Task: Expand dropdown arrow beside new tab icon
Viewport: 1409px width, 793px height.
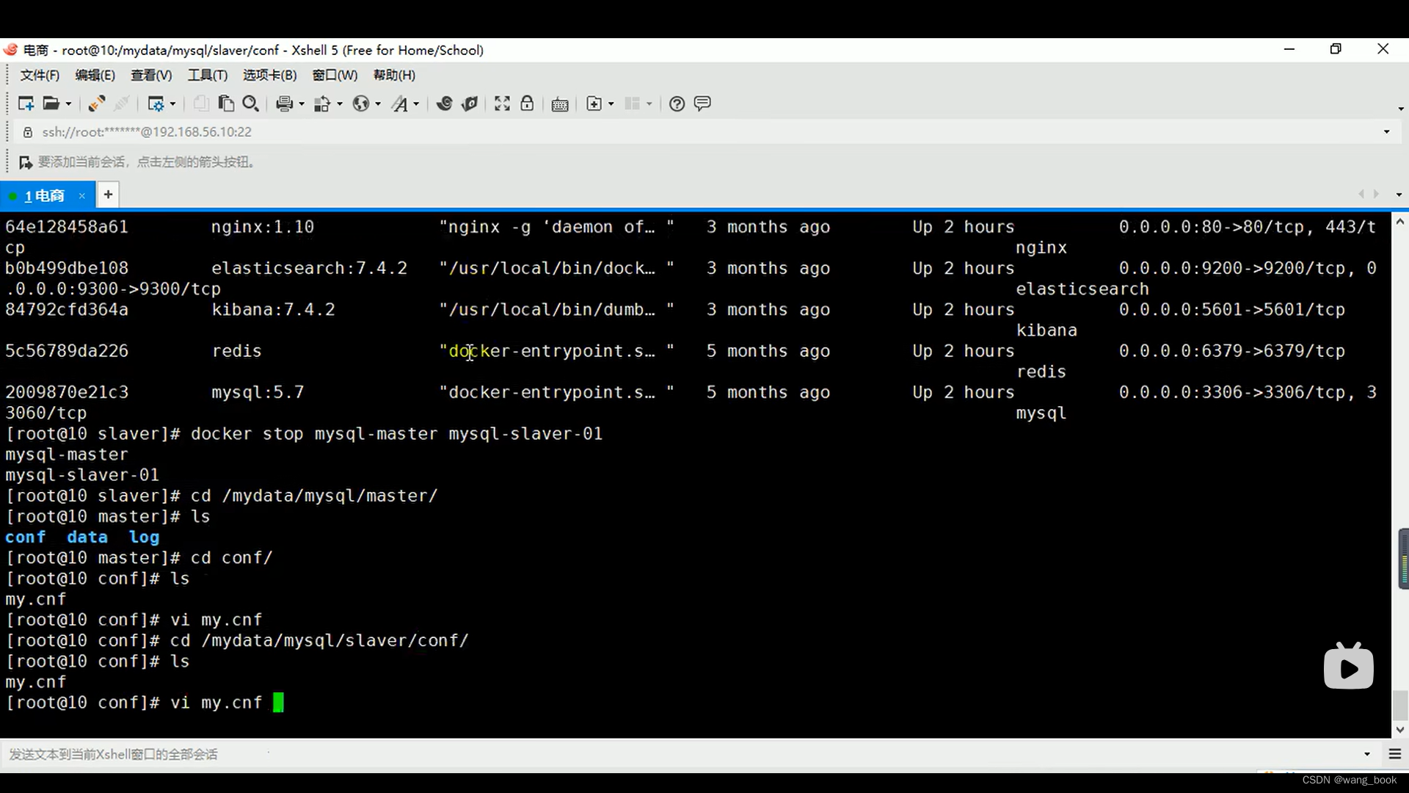Action: 611,104
